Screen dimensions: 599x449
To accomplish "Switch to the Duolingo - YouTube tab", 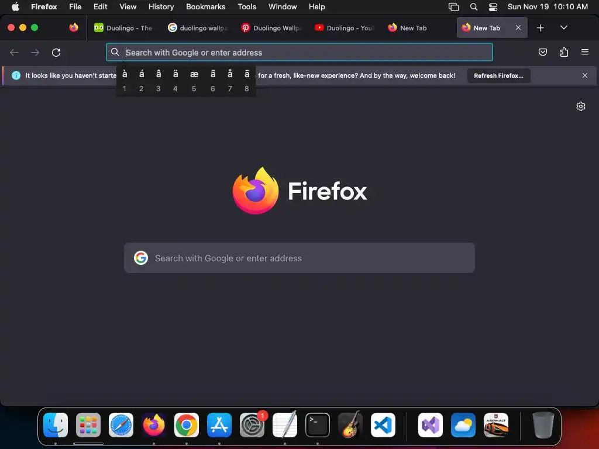I will (345, 28).
